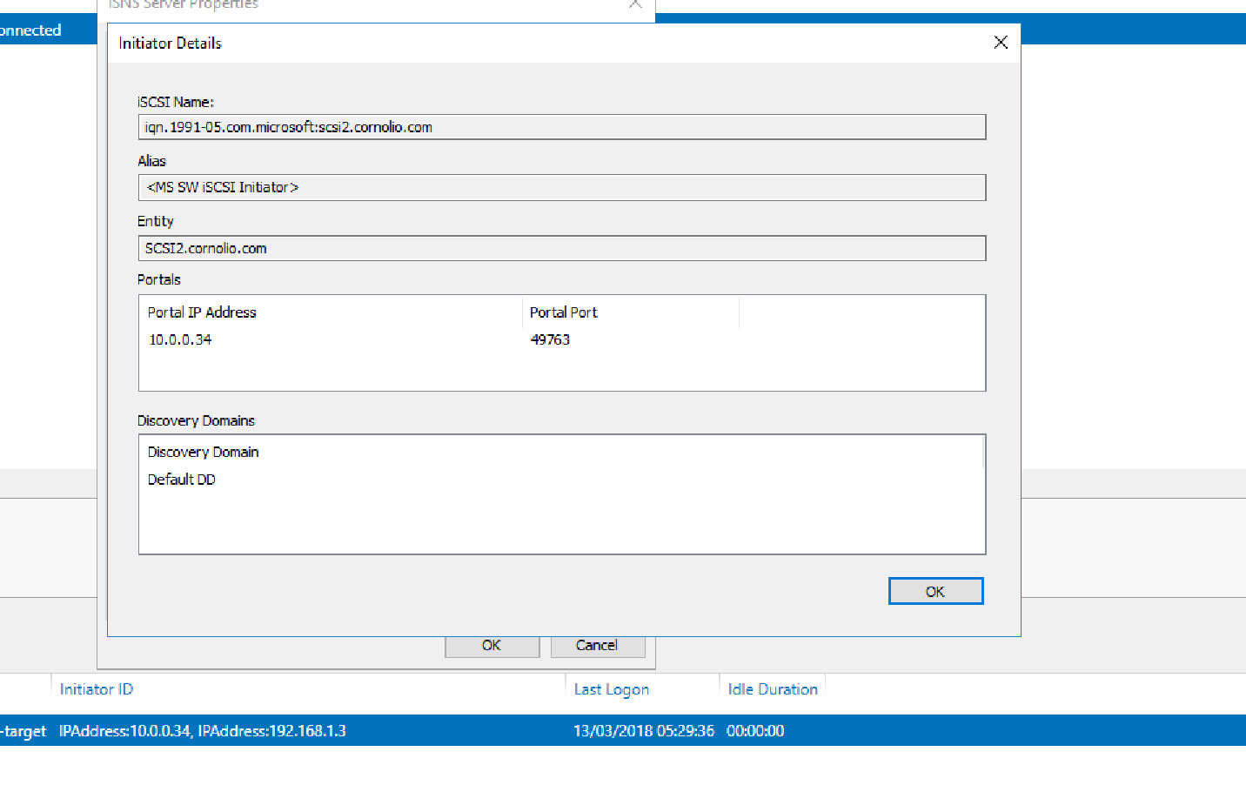Click the Discovery Domain list header
Screen dimensions: 1246x792
203,452
